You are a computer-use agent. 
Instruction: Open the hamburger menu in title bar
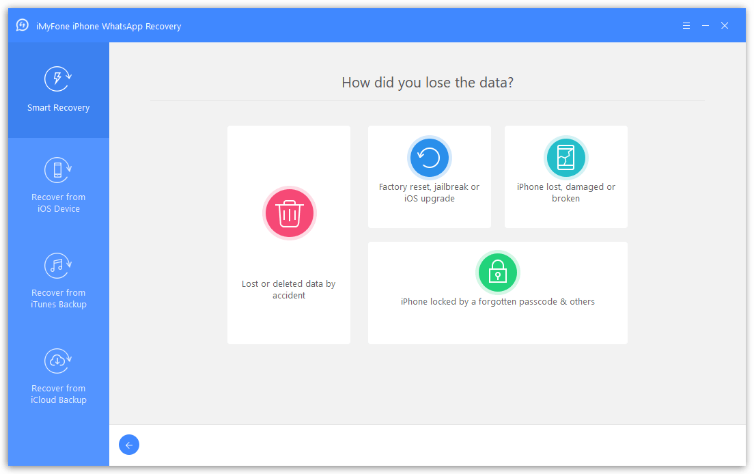point(686,26)
